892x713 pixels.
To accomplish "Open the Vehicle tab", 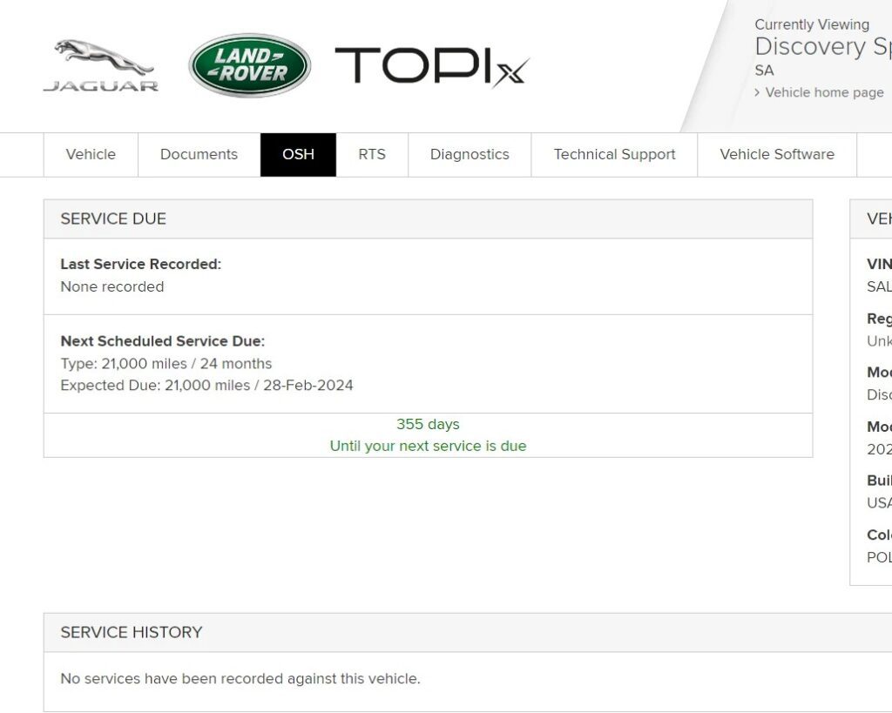I will click(x=91, y=155).
